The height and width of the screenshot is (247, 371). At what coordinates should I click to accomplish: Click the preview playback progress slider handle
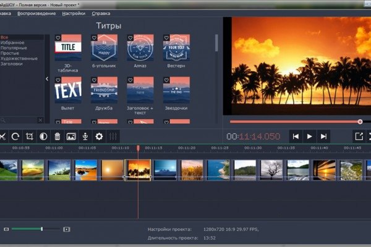click(360, 122)
